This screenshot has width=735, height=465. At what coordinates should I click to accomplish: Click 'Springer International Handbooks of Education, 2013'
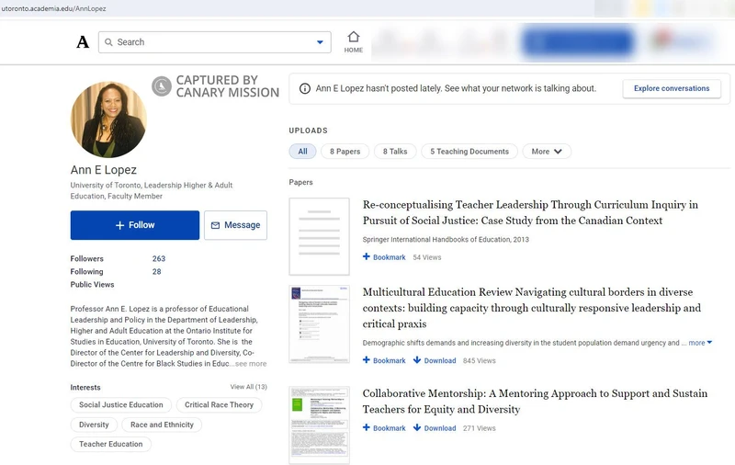click(446, 240)
